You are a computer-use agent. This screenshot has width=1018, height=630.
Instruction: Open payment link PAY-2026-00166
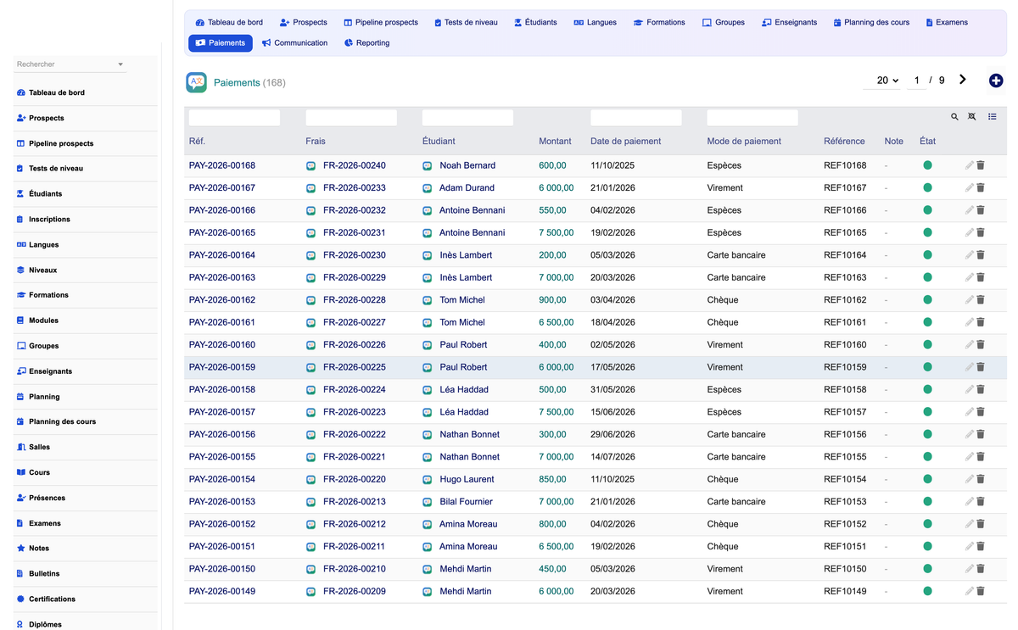222,210
